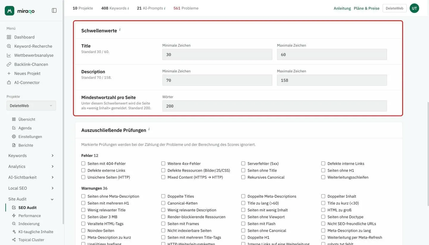Click the Indexierung search icon
This screenshot has height=245, width=429.
(14, 224)
